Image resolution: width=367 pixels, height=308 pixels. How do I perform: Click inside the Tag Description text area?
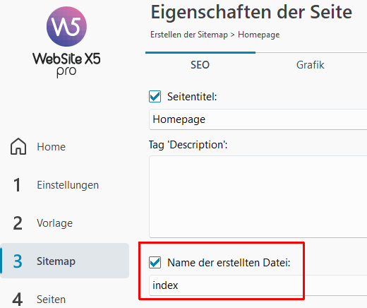pos(258,196)
